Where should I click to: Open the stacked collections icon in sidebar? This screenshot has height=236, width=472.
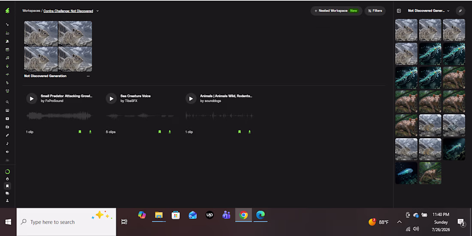8,193
